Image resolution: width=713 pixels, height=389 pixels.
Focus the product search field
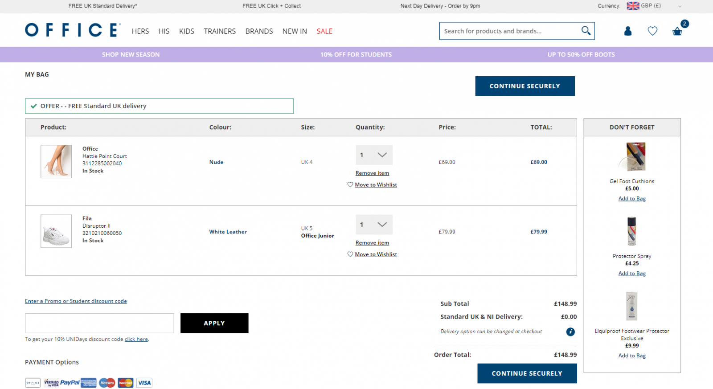point(510,31)
